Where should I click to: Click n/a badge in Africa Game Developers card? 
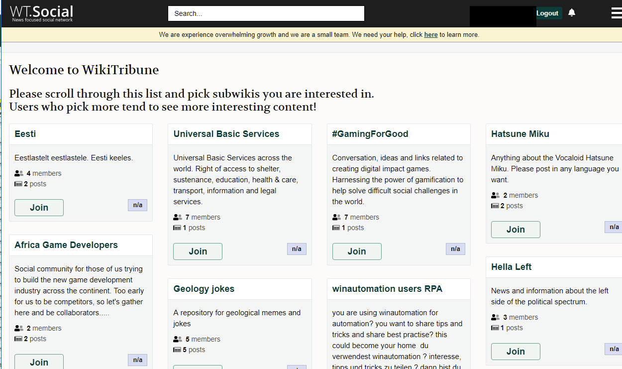[x=137, y=360]
